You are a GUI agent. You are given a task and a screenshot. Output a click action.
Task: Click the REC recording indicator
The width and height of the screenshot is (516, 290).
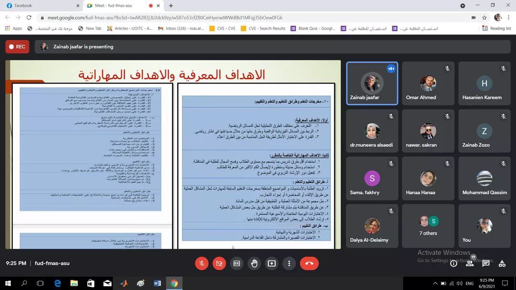[x=17, y=47]
